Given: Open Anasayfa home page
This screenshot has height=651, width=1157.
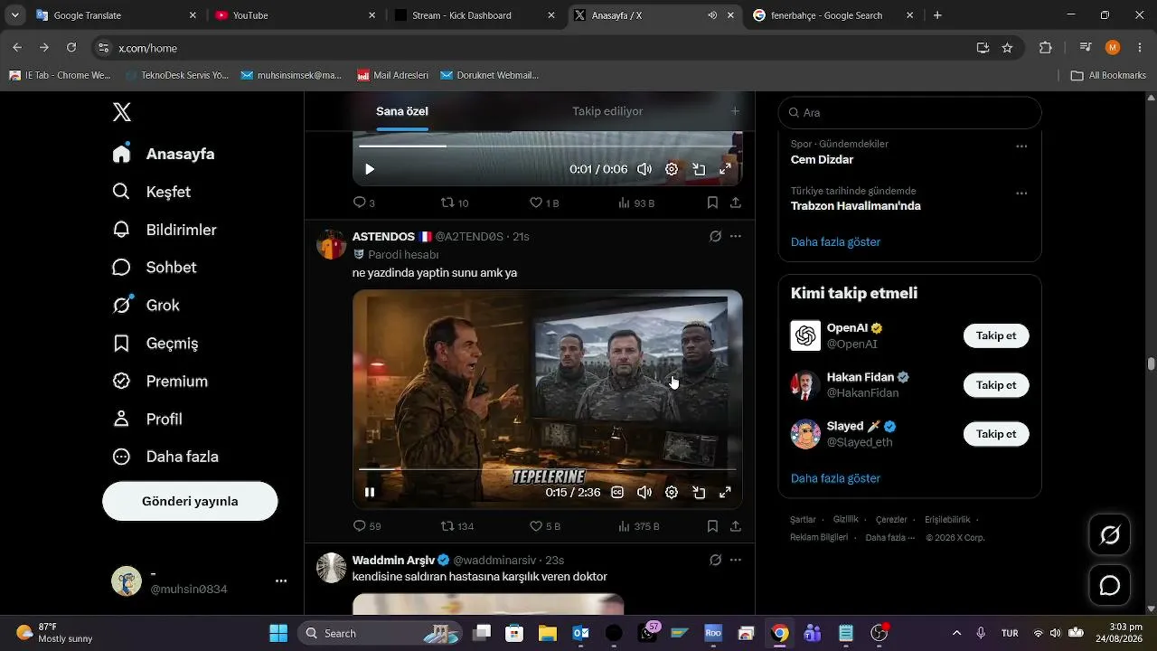Looking at the screenshot, I should [x=164, y=154].
